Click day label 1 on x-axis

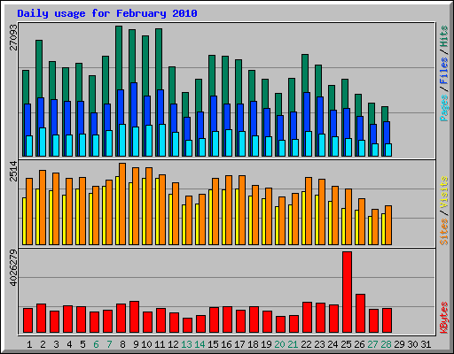click(29, 344)
